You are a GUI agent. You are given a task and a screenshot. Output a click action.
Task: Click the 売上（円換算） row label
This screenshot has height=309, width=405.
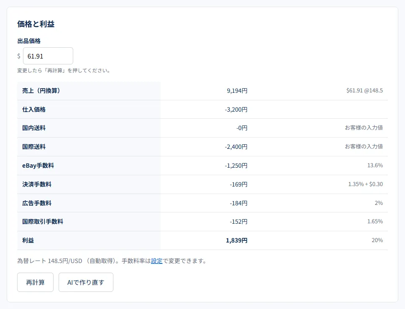point(41,91)
